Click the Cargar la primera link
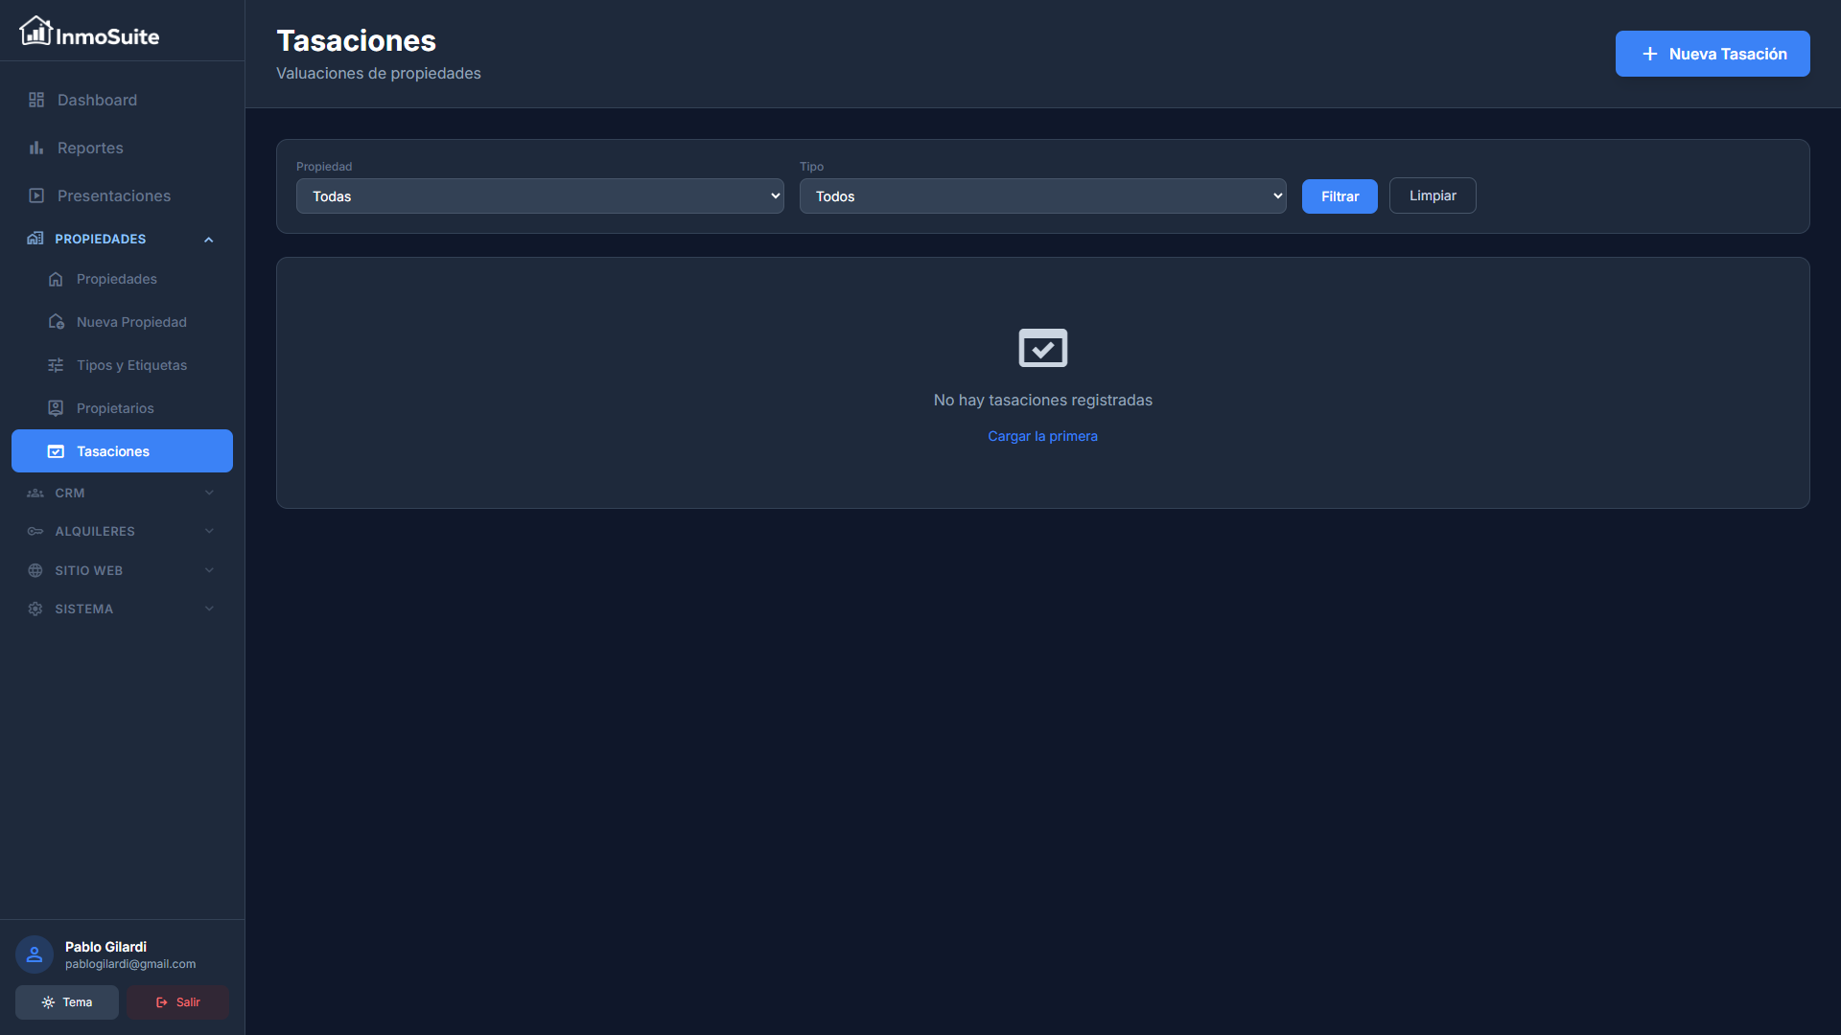 tap(1042, 436)
